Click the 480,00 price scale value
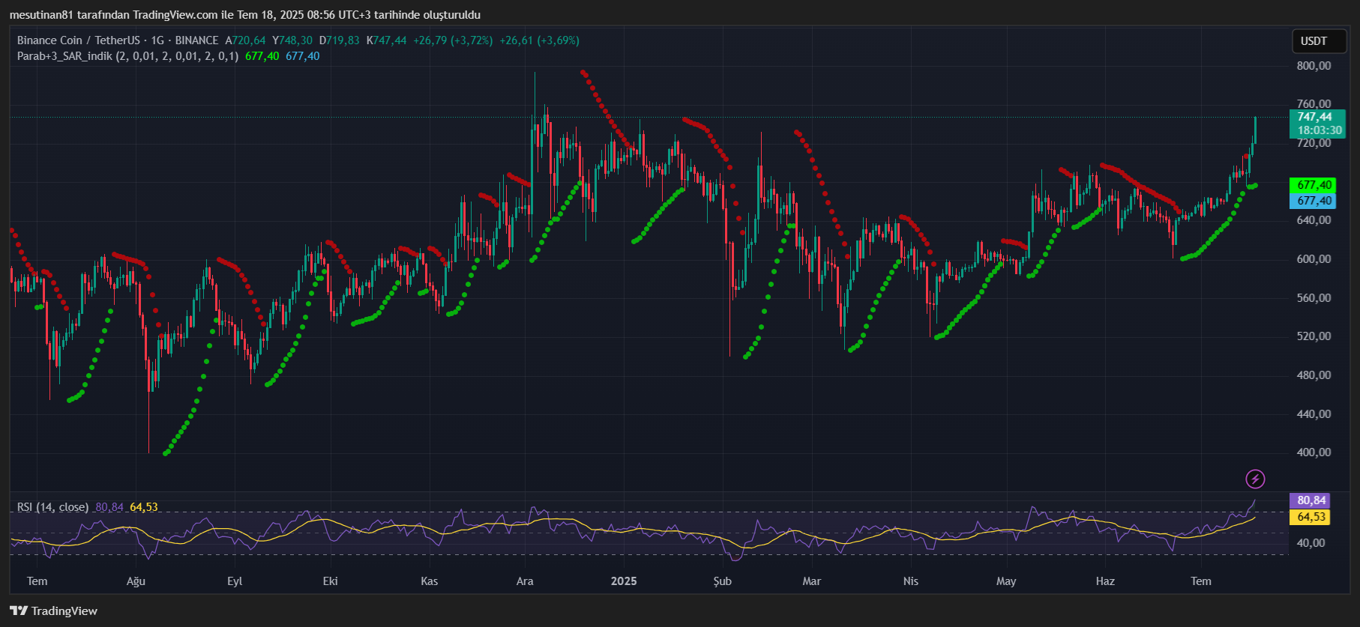Screen dimensions: 1360x627 (1314, 375)
